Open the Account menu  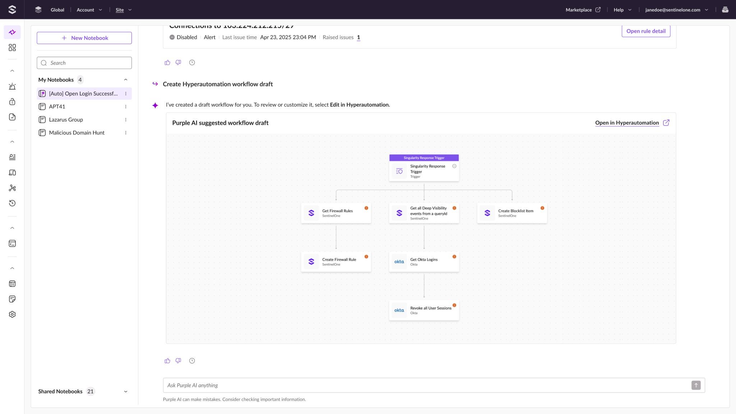click(89, 10)
